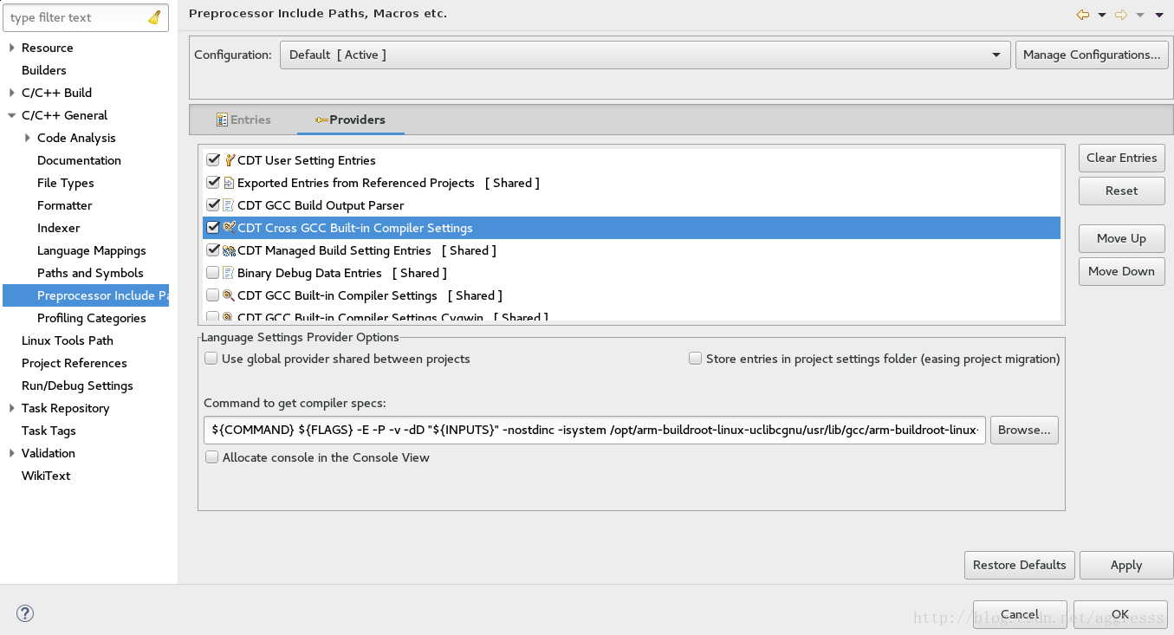Enable Binary Debug Data Entries provider

point(213,273)
